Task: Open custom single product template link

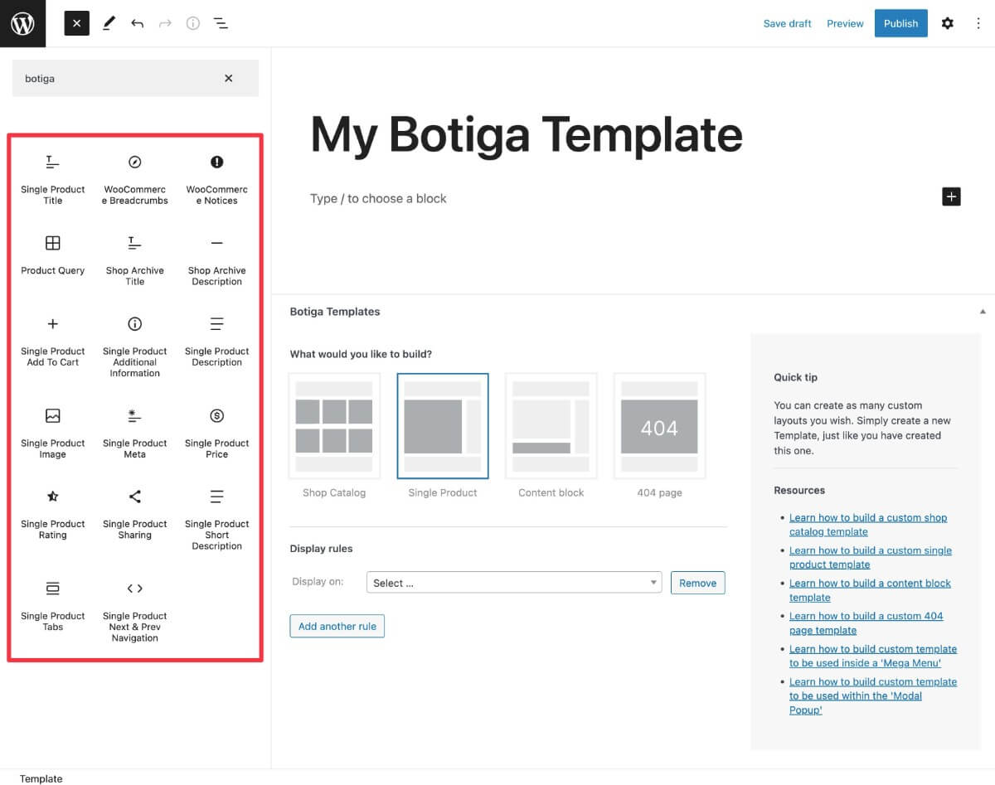Action: [x=871, y=557]
